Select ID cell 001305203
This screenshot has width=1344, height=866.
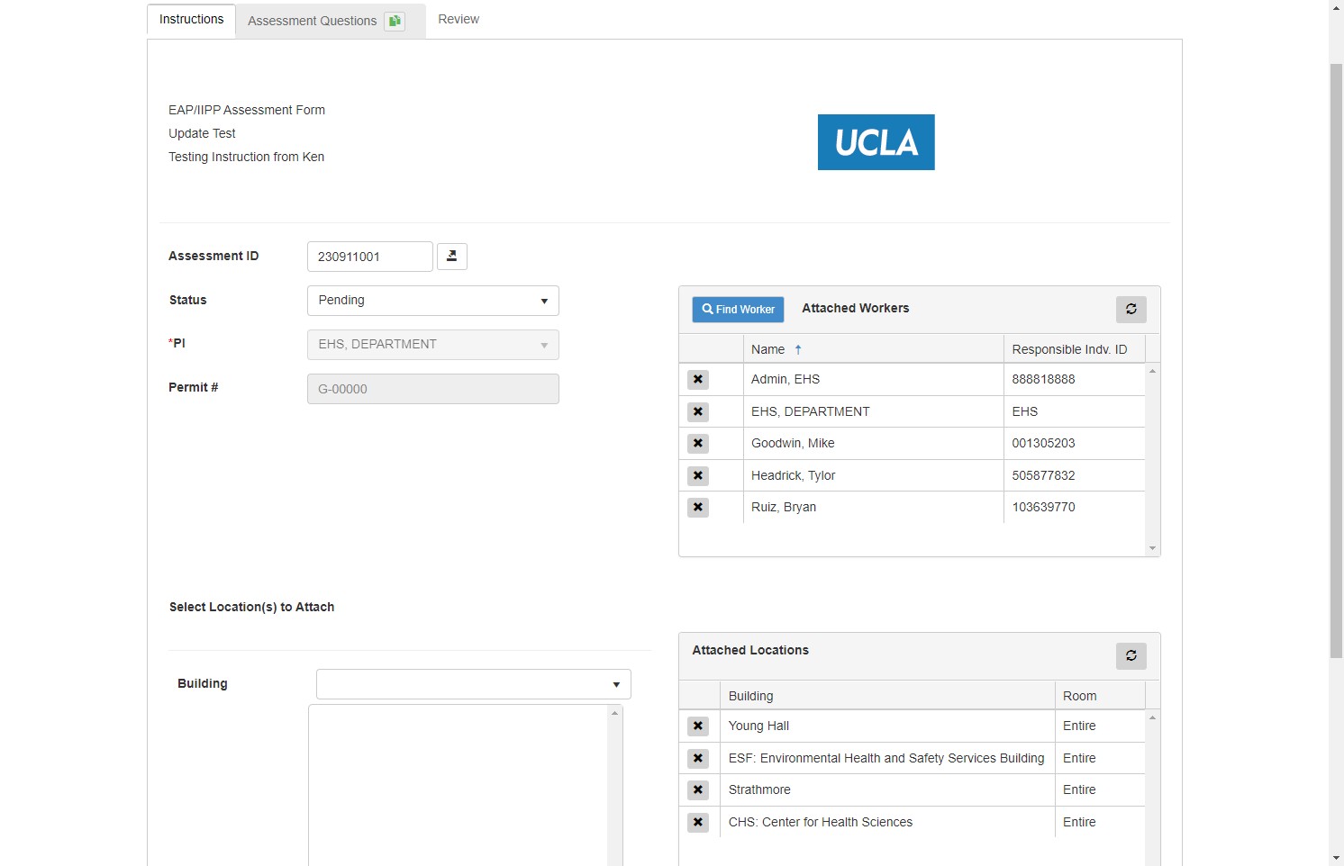(x=1074, y=444)
